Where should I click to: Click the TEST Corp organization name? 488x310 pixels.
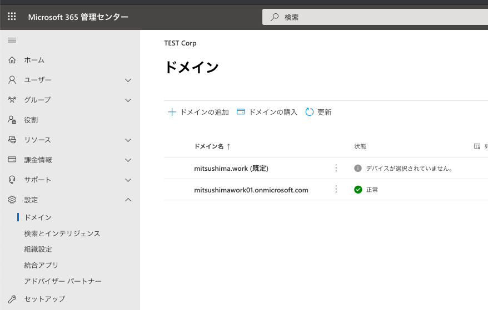point(180,43)
